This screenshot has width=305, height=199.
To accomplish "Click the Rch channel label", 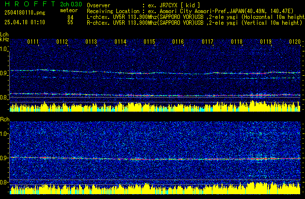I will coord(5,119).
